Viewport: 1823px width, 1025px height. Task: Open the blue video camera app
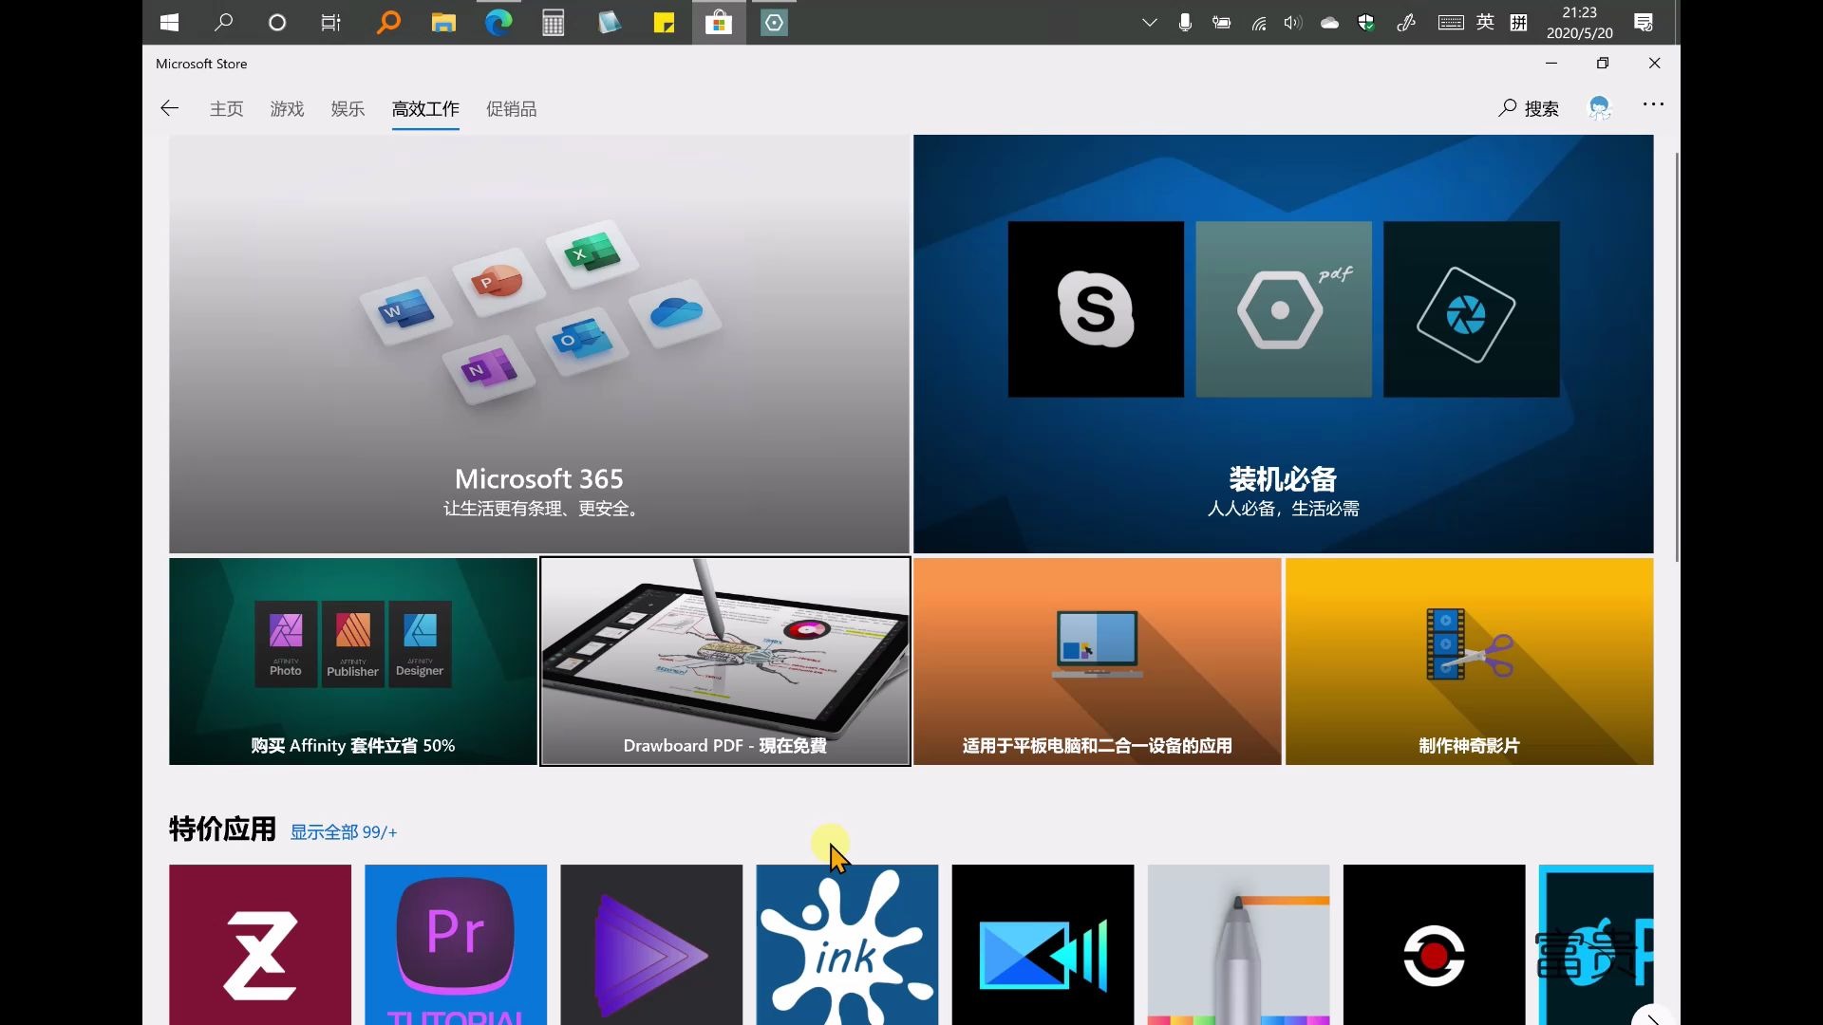point(1043,944)
